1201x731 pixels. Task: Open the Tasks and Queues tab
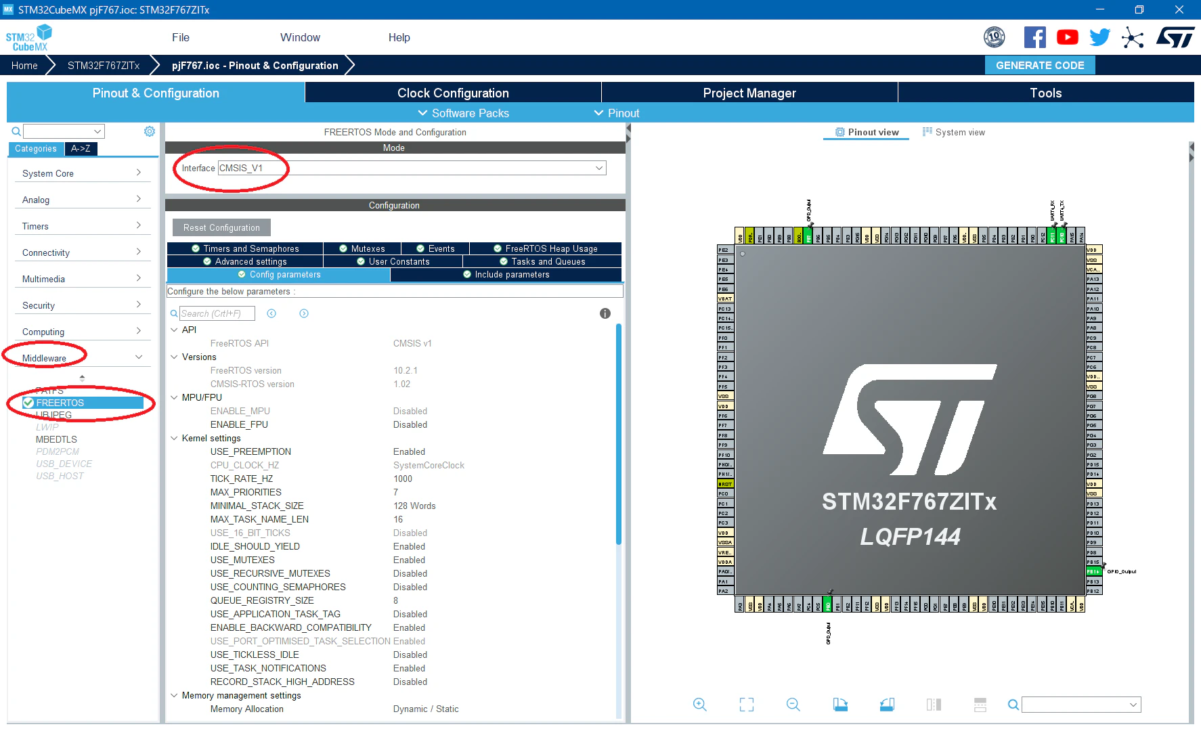(x=542, y=261)
